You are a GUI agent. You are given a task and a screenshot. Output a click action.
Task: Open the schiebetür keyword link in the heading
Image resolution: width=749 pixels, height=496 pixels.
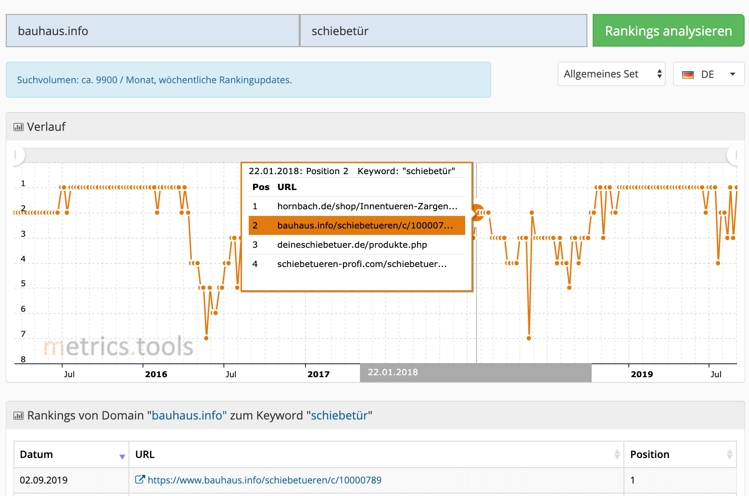click(x=339, y=416)
